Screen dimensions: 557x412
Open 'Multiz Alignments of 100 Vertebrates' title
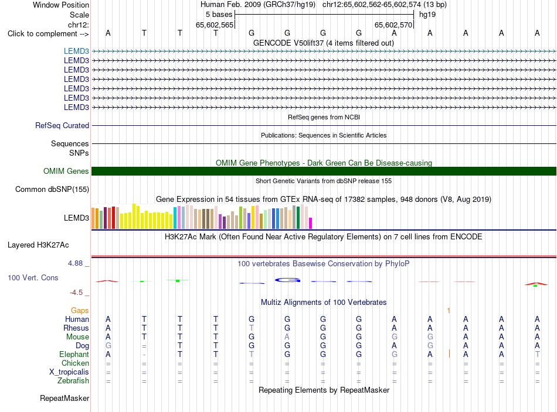(x=324, y=303)
